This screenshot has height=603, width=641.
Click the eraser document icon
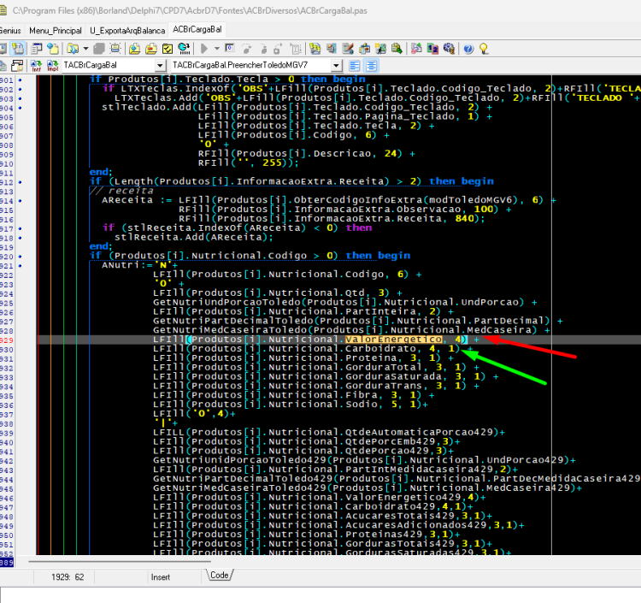[416, 49]
